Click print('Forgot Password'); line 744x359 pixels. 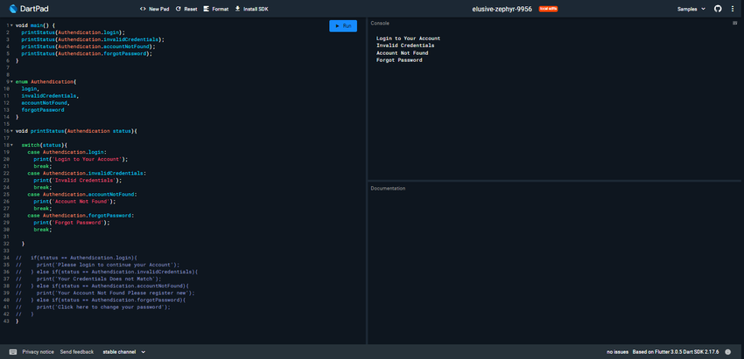point(72,223)
